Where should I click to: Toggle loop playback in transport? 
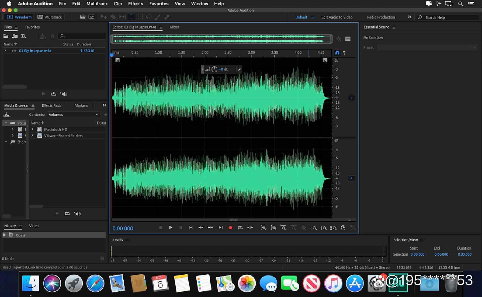tap(240, 228)
